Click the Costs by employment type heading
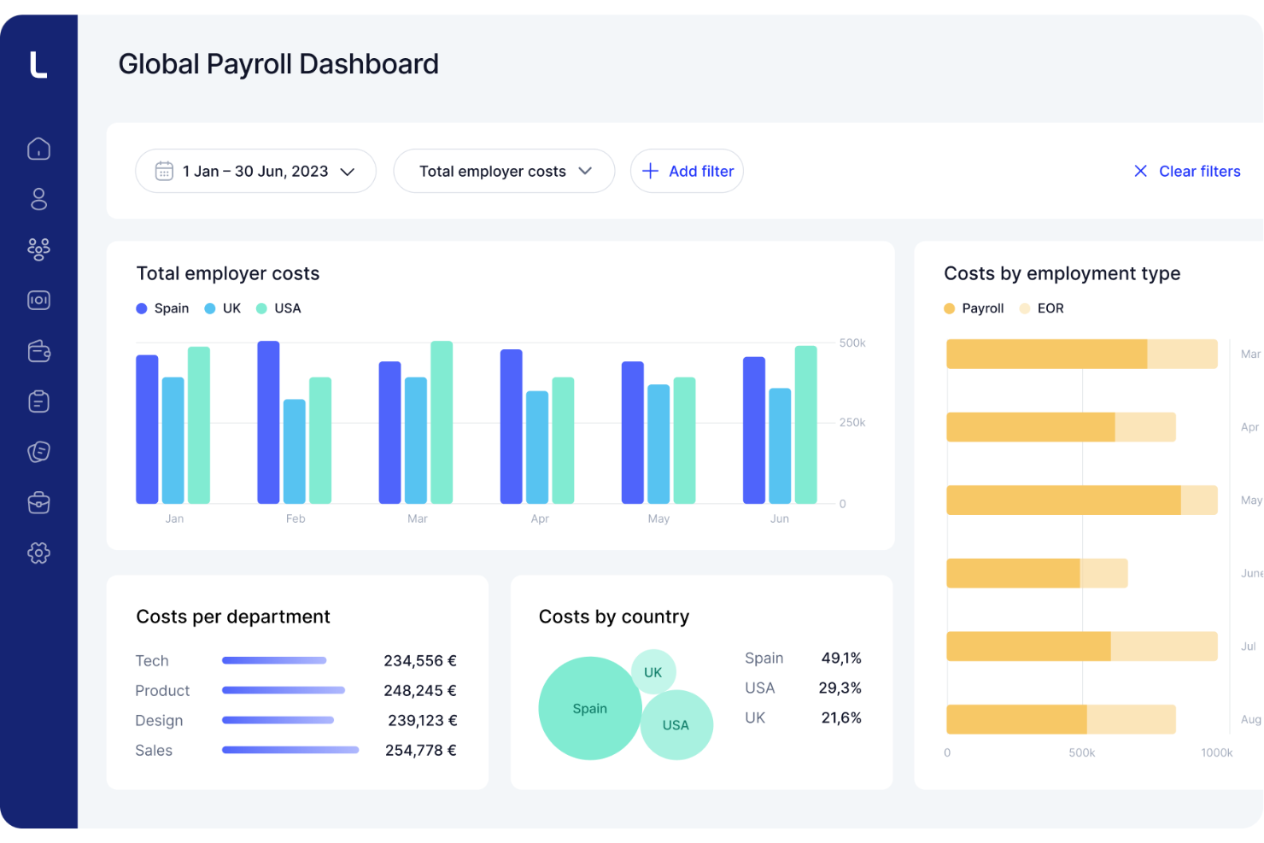Image resolution: width=1264 pixels, height=843 pixels. [x=1062, y=273]
